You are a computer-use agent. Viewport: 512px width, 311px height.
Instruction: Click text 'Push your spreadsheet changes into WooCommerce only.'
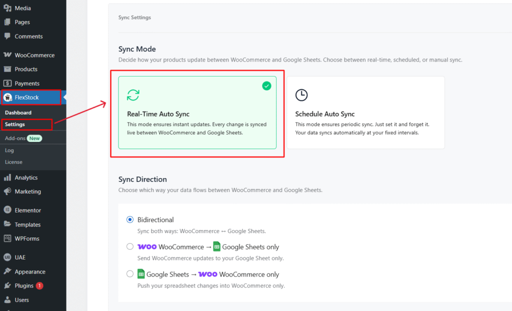pos(211,286)
